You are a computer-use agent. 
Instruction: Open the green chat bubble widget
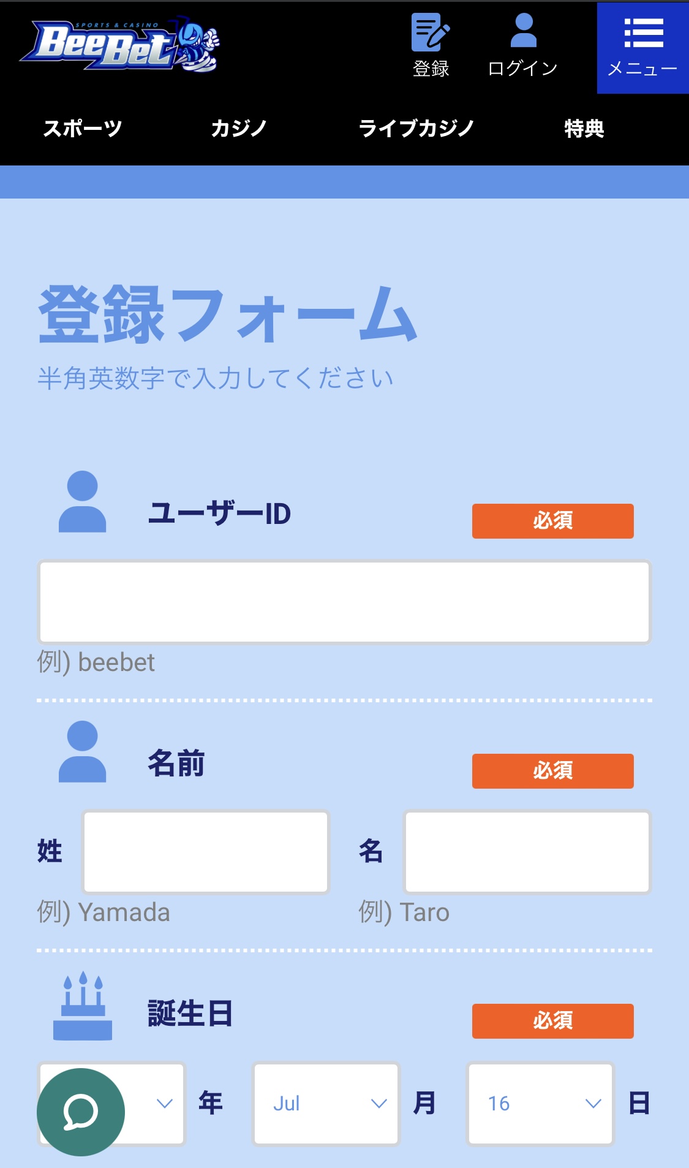point(81,1112)
